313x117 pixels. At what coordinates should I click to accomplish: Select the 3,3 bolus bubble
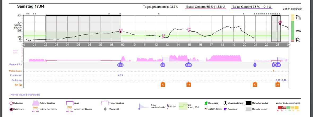(x=163, y=65)
